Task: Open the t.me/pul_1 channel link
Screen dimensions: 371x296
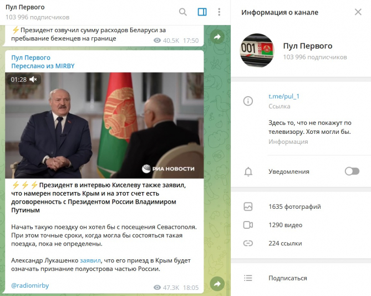Action: point(284,96)
